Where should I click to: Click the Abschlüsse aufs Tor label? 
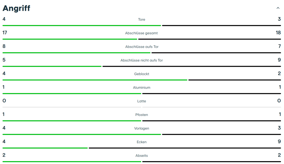tap(142, 47)
